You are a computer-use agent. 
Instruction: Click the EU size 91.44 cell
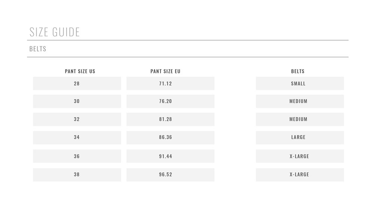[171, 156]
